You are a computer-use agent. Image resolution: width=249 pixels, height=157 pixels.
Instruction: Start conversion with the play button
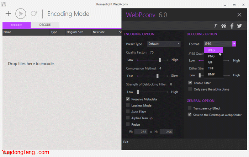pos(21,13)
